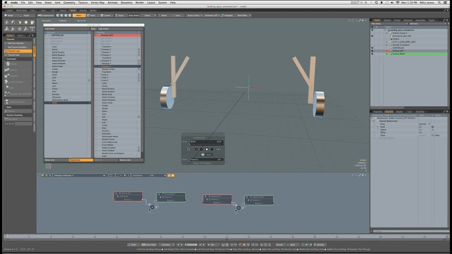Expand the b747_8_GEAR_WIRES_ONLY item
The height and width of the screenshot is (254, 452).
click(387, 42)
